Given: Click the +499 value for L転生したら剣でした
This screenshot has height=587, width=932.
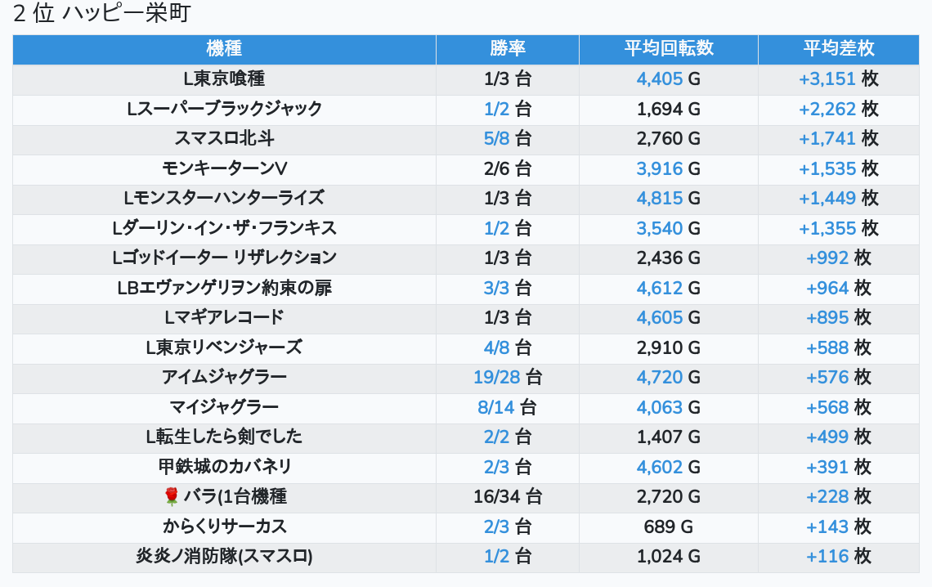Looking at the screenshot, I should (x=827, y=437).
